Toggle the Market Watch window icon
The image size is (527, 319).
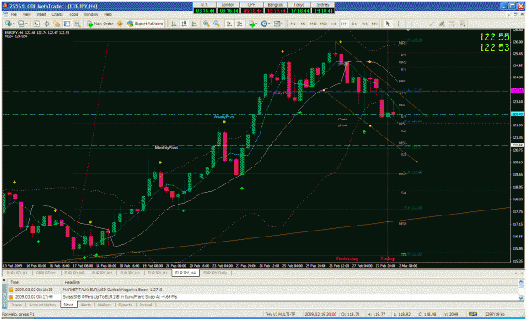point(36,24)
